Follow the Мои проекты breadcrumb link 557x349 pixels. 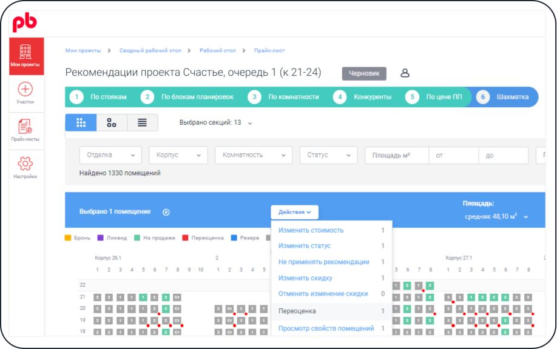click(x=83, y=50)
